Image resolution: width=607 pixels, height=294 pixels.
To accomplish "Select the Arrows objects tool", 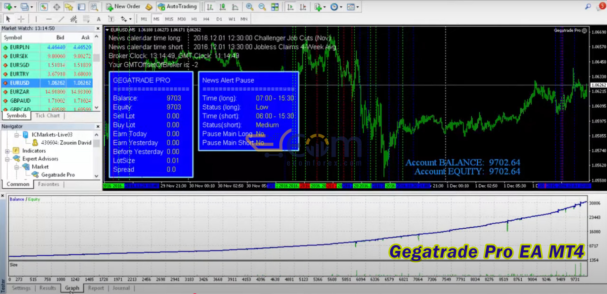I will point(124,19).
